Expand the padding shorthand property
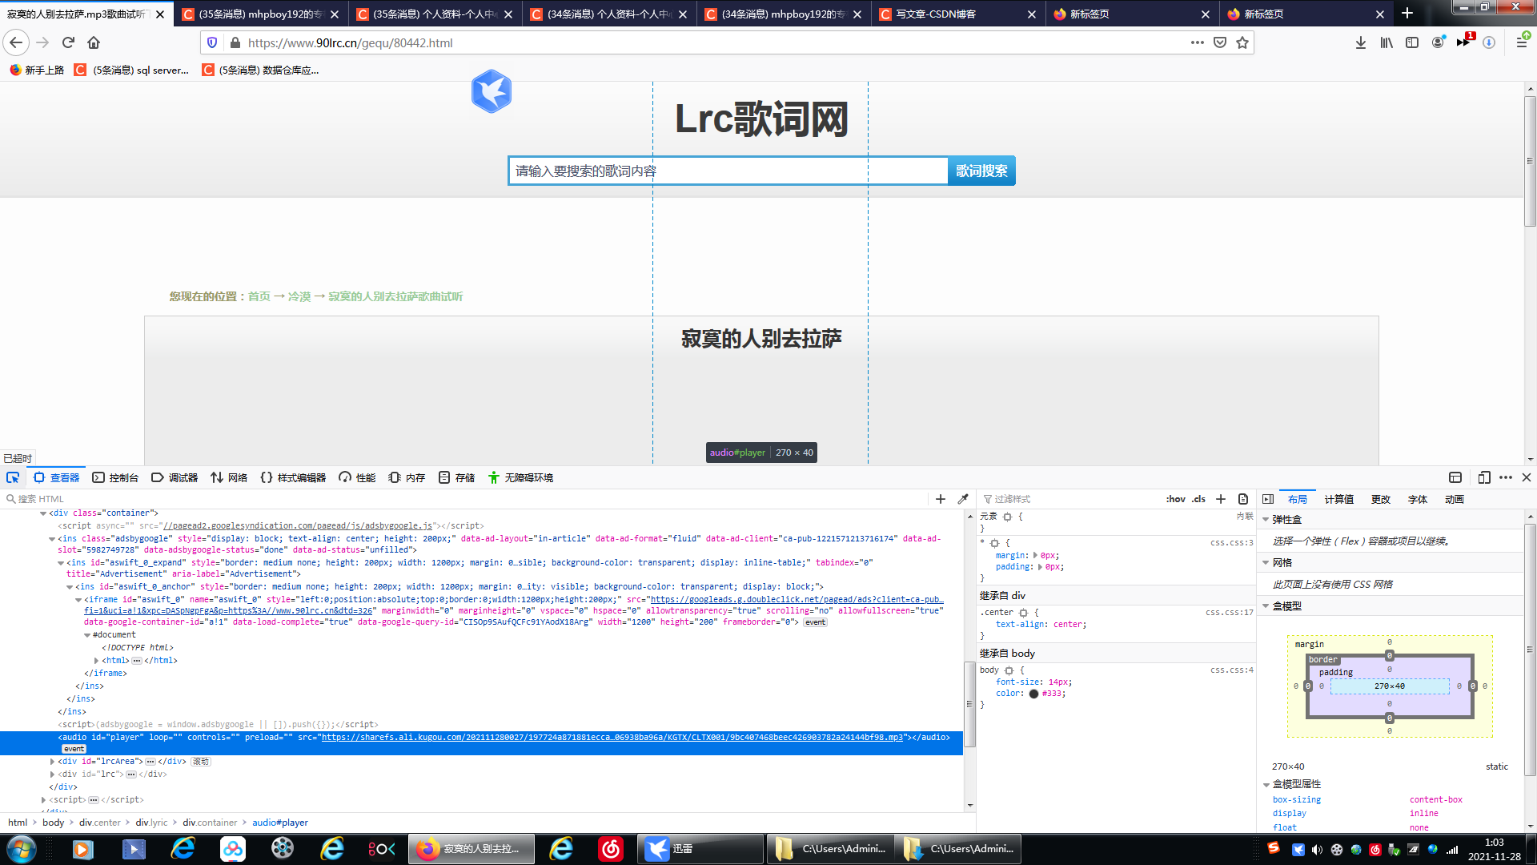This screenshot has height=865, width=1537. pos(1040,566)
